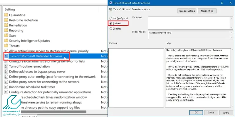Confirm with the OK button
This screenshot has width=235, height=117.
[x=196, y=113]
